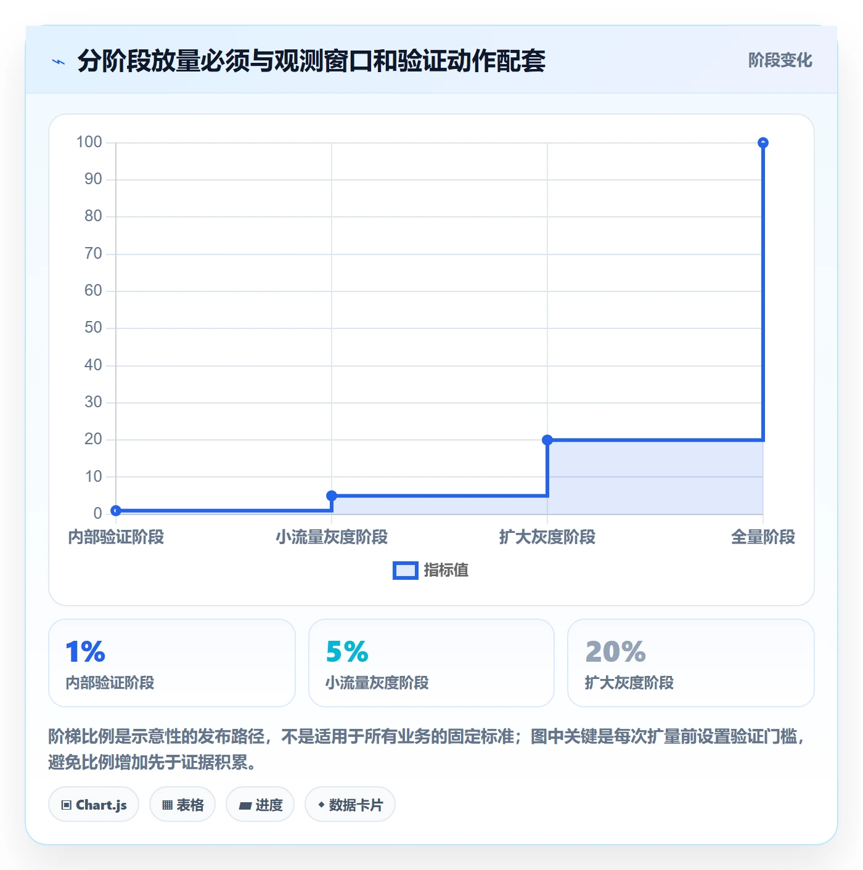
Task: Select the 20 data point at 扩大灰度阶段
Action: [x=547, y=440]
